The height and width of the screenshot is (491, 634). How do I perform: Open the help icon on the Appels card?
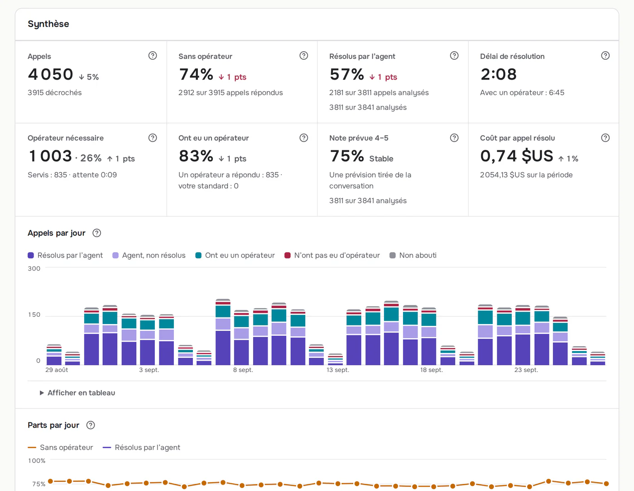153,56
